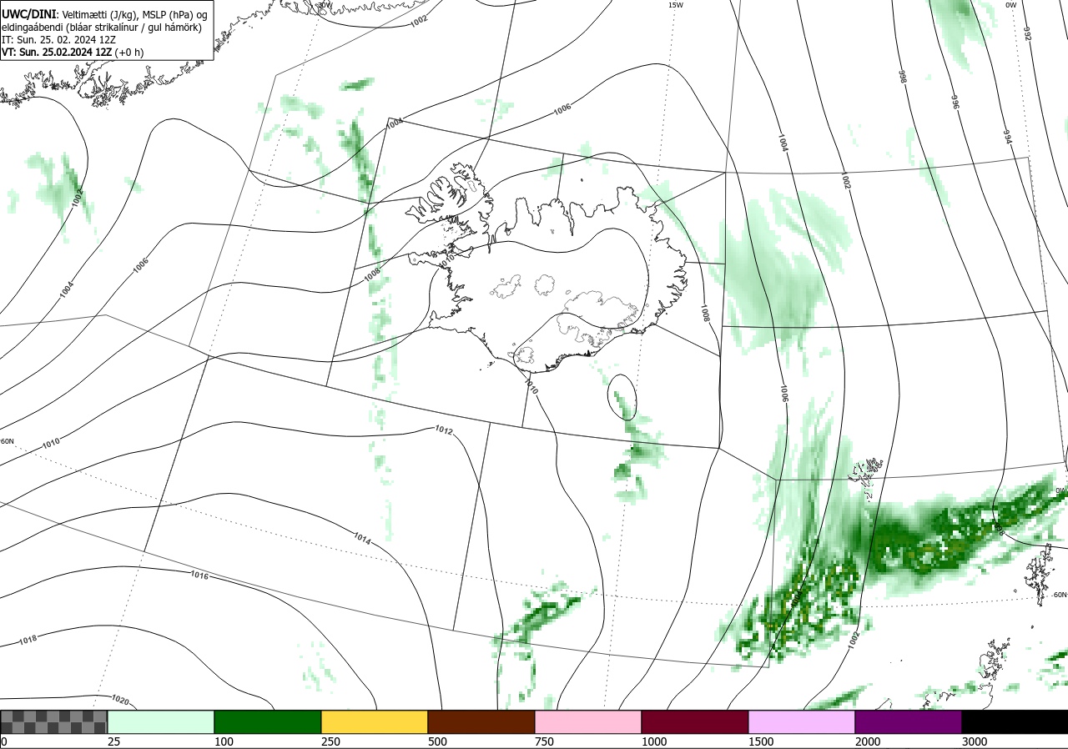This screenshot has width=1068, height=749.
Task: Click the 1020 isobar label
Action: point(120,701)
